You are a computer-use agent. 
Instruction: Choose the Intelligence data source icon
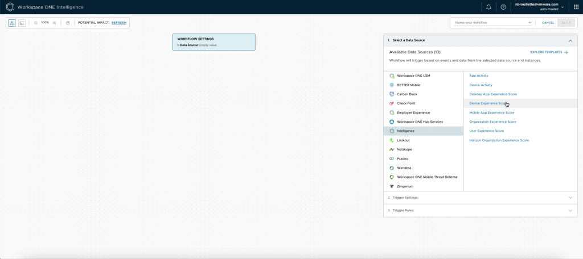point(392,131)
